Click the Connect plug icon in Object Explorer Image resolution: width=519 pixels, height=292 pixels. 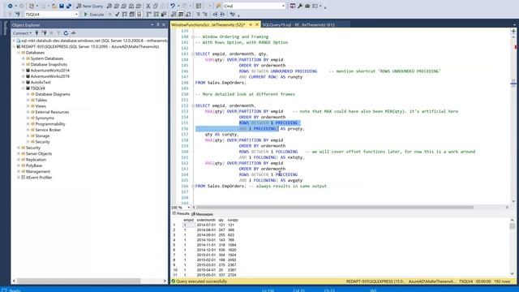pos(36,33)
